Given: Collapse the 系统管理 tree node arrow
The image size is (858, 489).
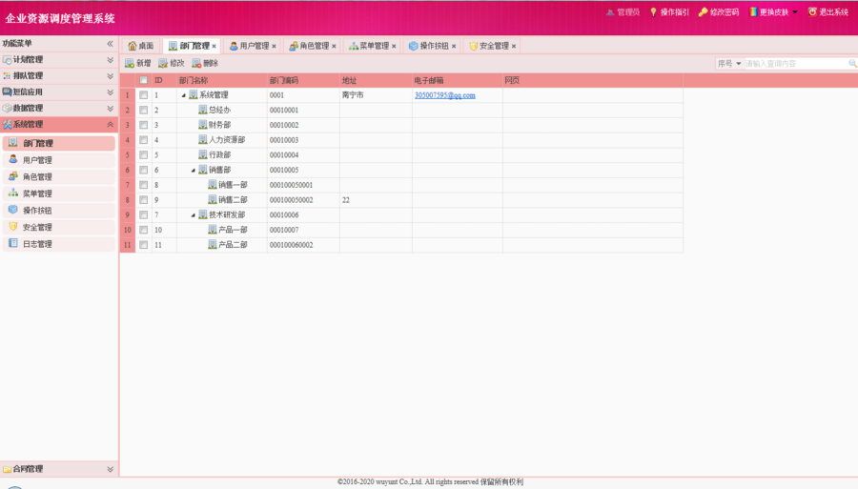Looking at the screenshot, I should click(184, 95).
